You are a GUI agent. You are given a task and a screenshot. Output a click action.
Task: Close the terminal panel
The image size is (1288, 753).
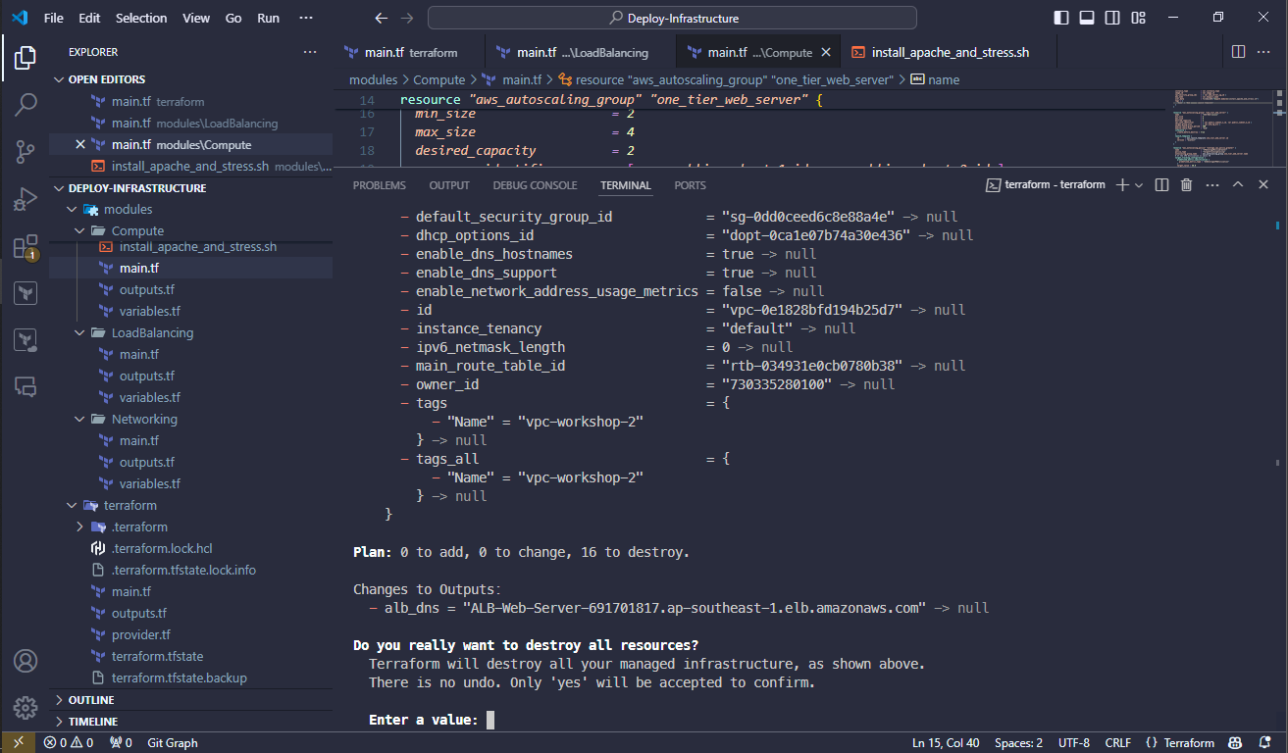pyautogui.click(x=1263, y=184)
